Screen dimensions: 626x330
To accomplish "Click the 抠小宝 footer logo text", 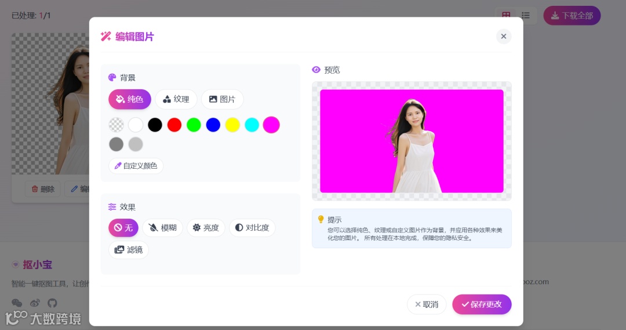I will [x=38, y=264].
